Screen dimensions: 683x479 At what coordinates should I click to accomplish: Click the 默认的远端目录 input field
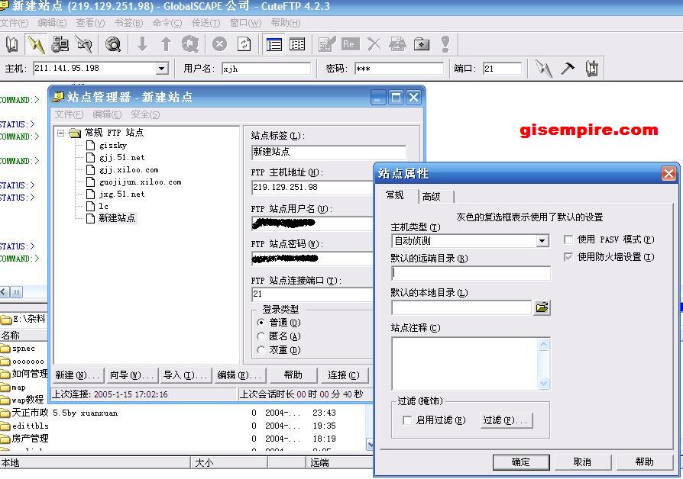point(471,273)
